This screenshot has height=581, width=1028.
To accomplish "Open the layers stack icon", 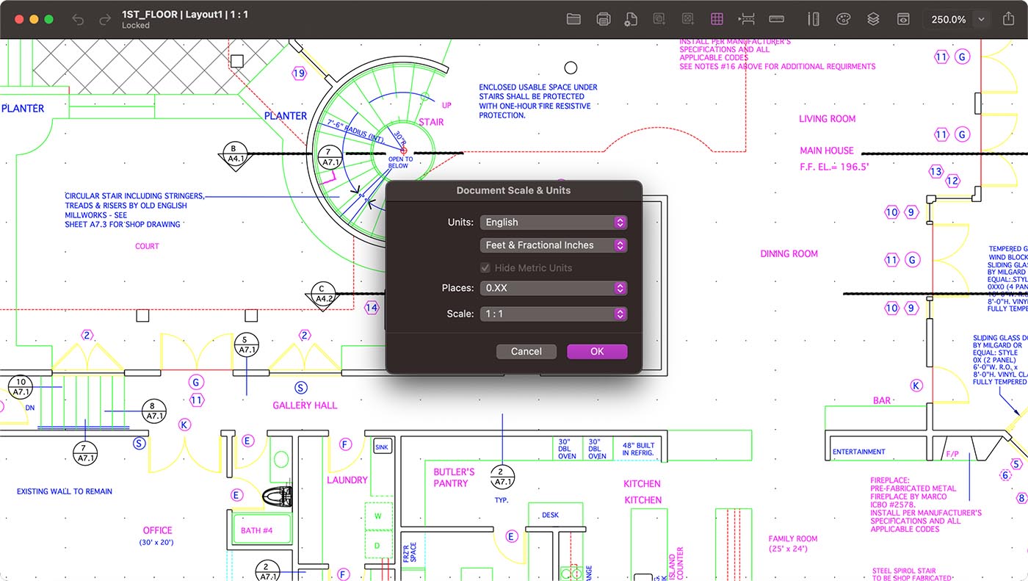I will tap(873, 19).
